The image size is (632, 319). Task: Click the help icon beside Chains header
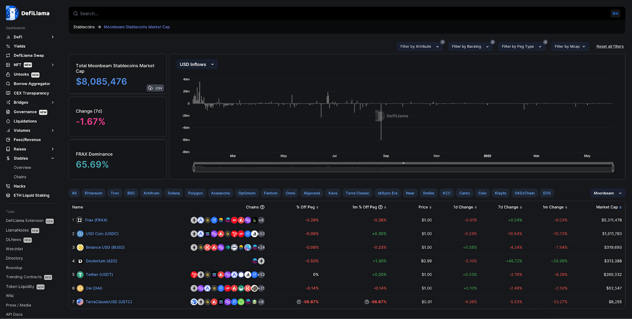point(262,207)
